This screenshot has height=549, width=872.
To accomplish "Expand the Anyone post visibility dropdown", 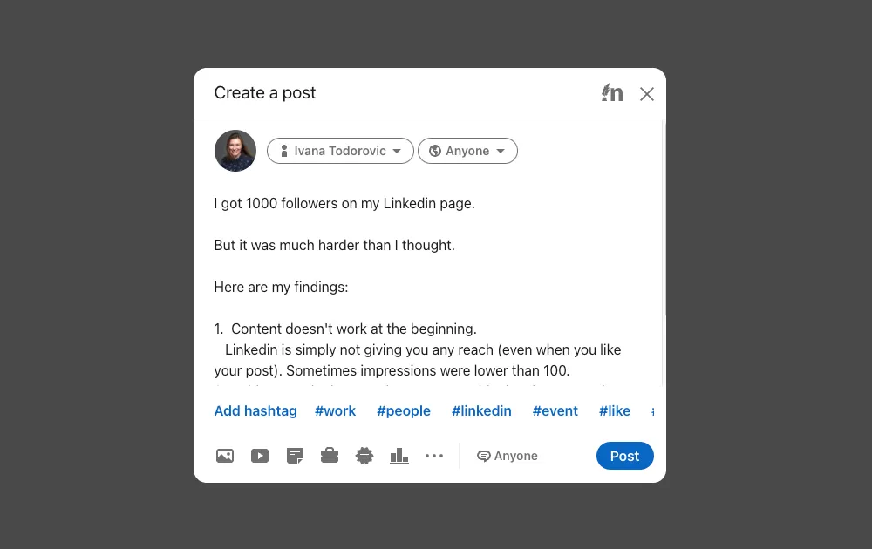I will [467, 150].
